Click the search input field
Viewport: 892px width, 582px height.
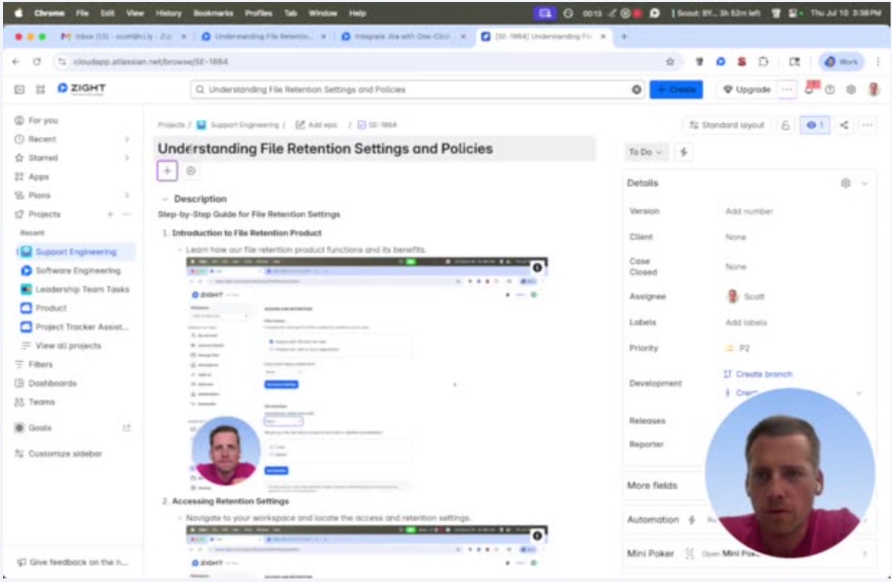(419, 90)
